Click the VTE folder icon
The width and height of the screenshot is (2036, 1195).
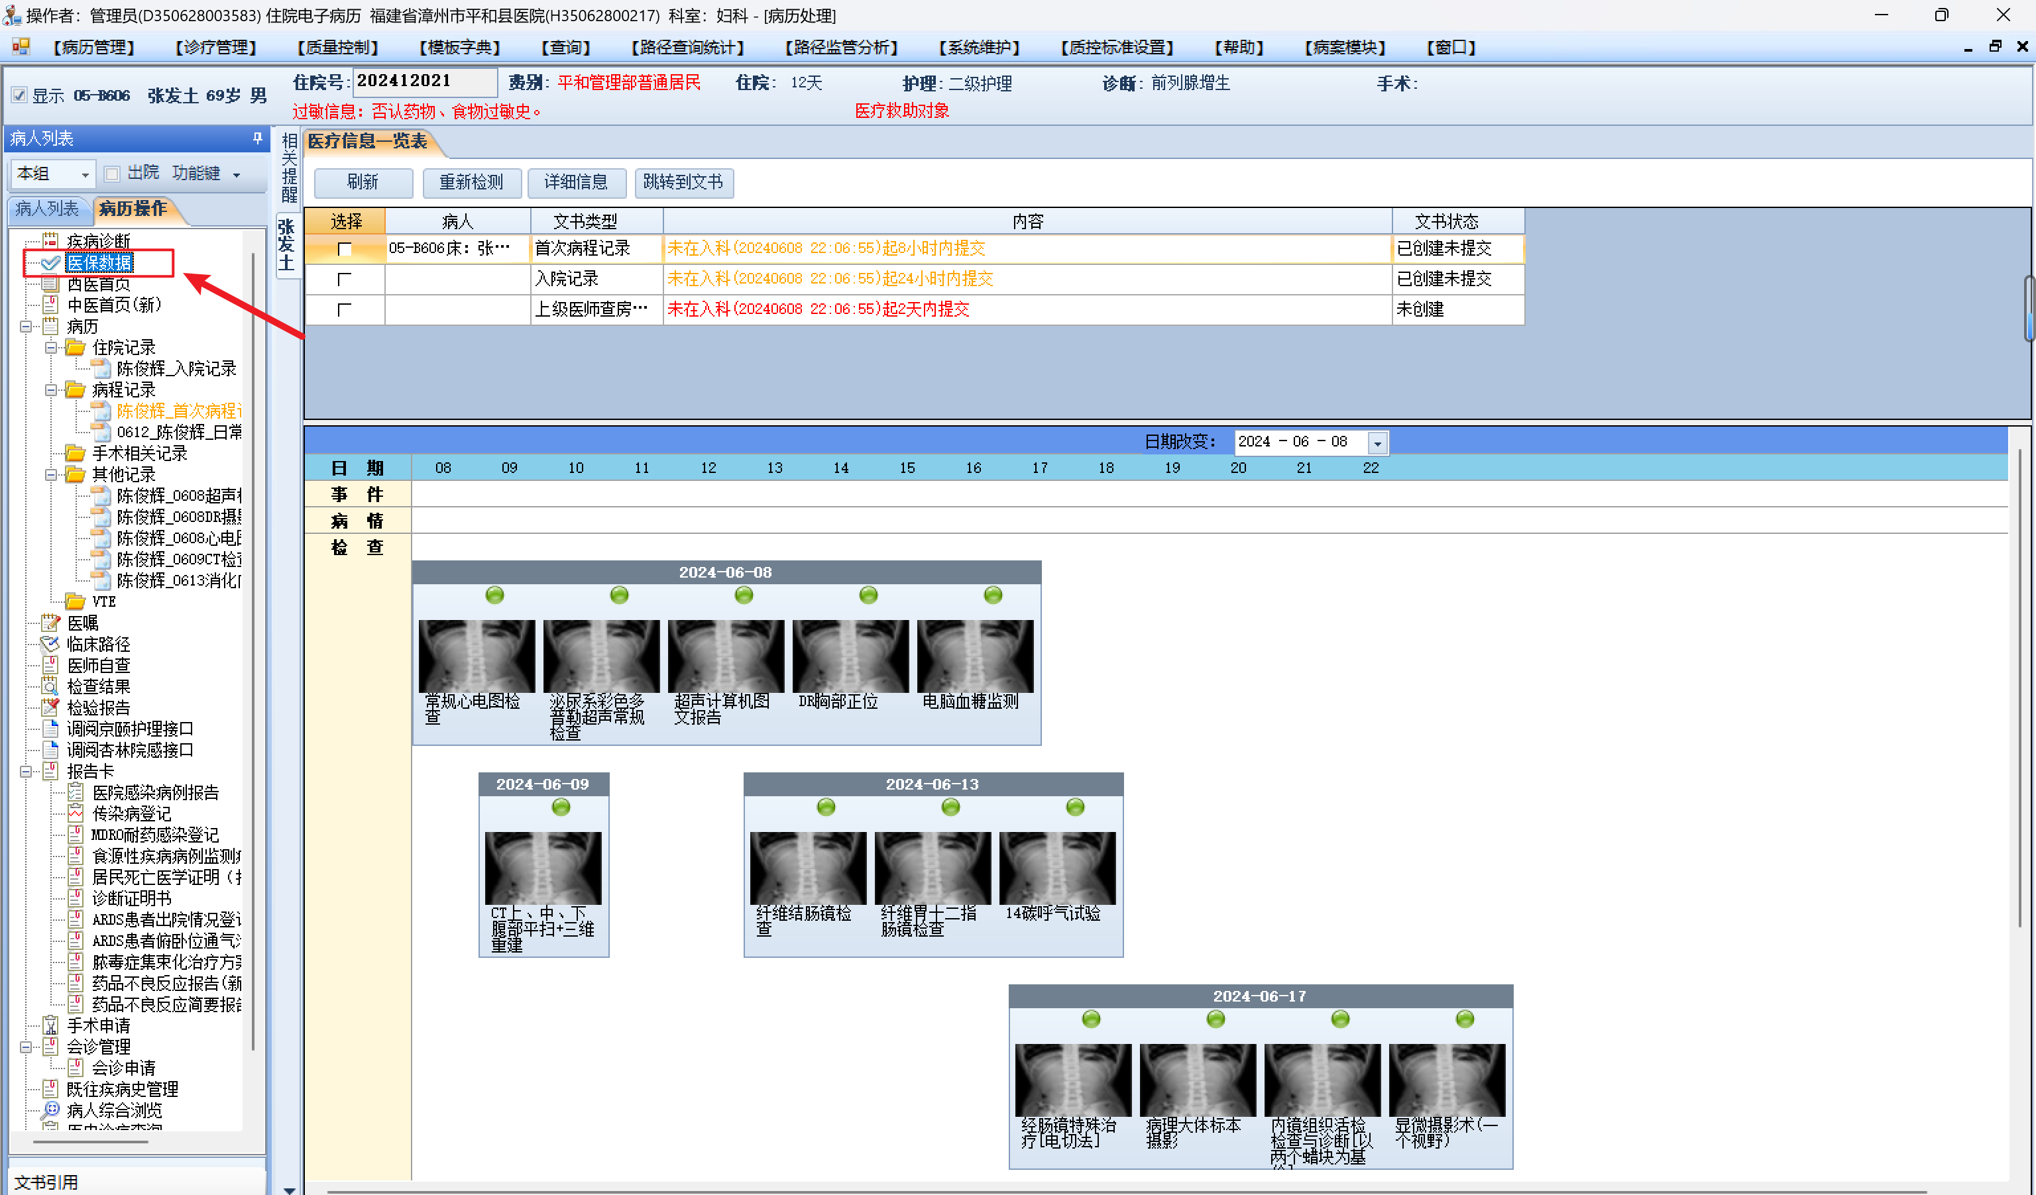click(75, 601)
